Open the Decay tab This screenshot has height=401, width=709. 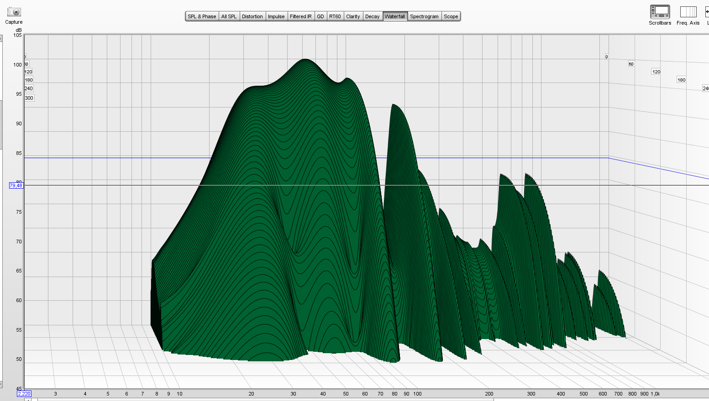[373, 16]
